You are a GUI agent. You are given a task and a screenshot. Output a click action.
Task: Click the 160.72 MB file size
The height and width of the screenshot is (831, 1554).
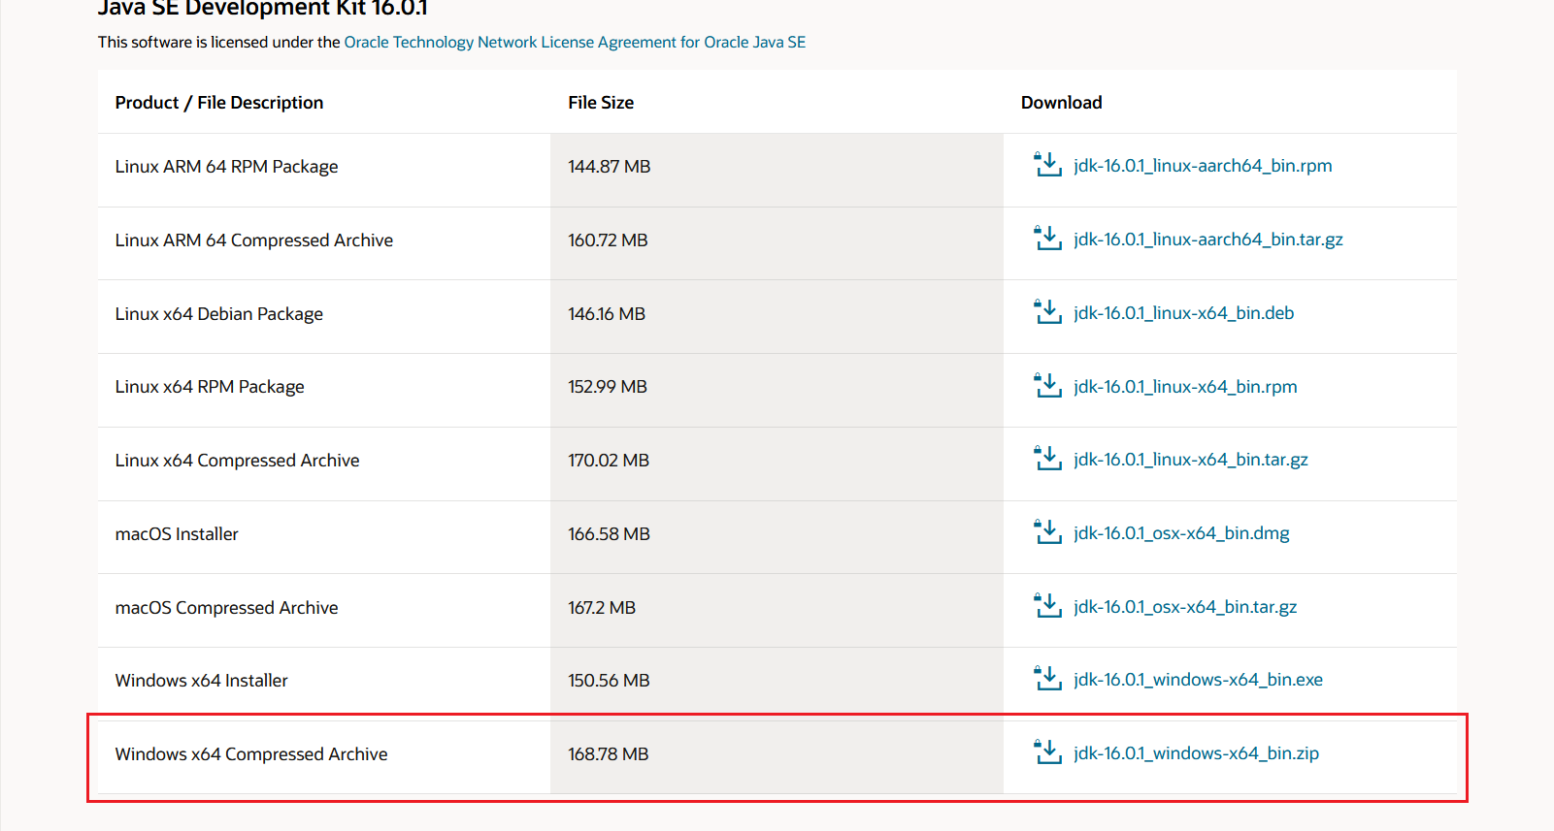click(609, 240)
